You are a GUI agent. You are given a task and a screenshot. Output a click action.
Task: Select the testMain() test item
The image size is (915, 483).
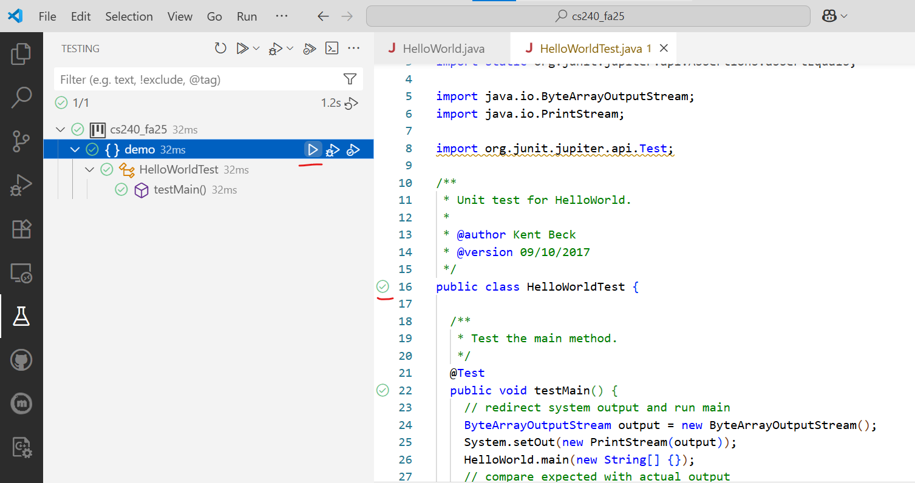(208, 189)
